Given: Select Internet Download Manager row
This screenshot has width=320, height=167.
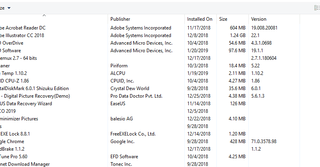Looking at the screenshot, I should pos(150,164).
